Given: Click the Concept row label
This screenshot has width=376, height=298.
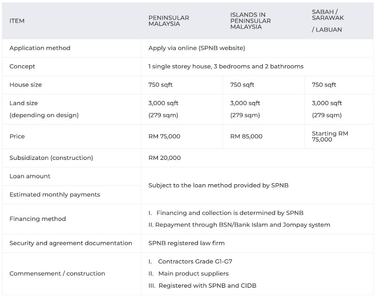Looking at the screenshot, I should (x=22, y=66).
